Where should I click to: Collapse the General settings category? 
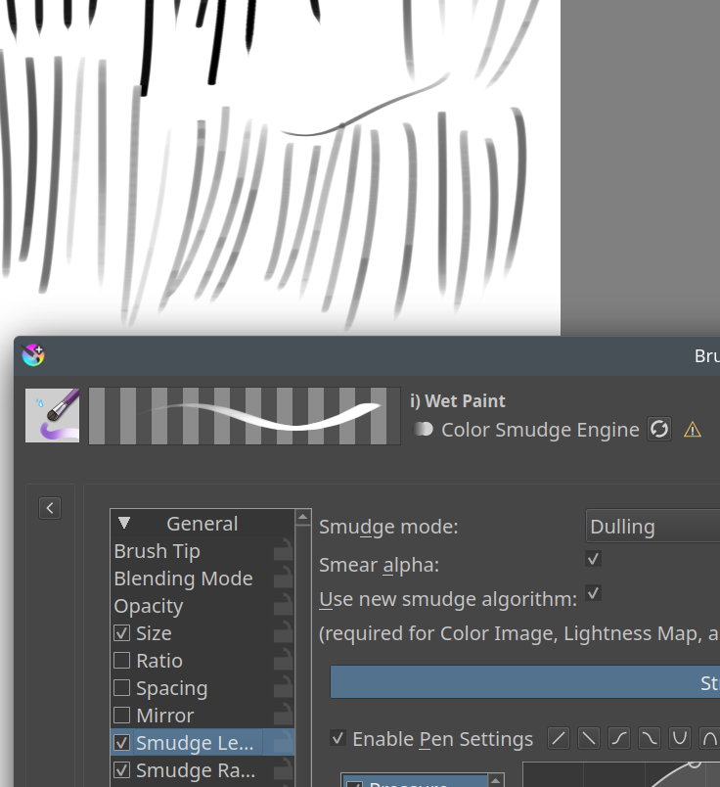click(124, 523)
